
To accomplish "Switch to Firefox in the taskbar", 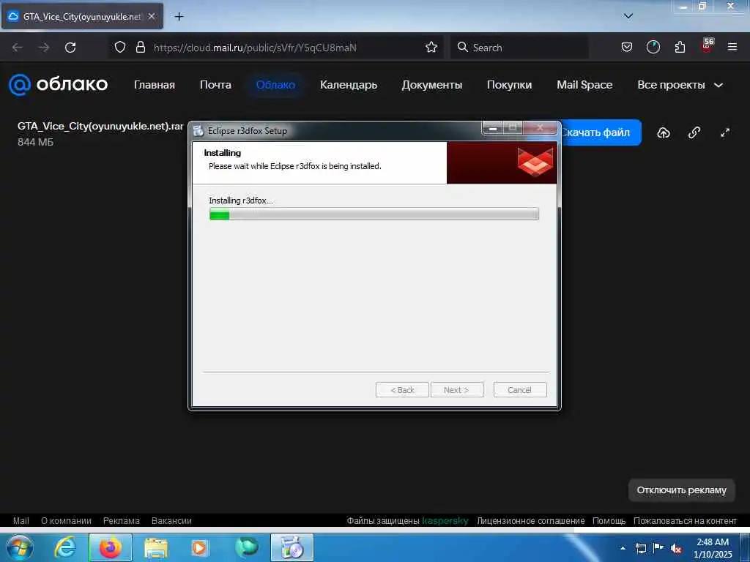I will tap(111, 547).
